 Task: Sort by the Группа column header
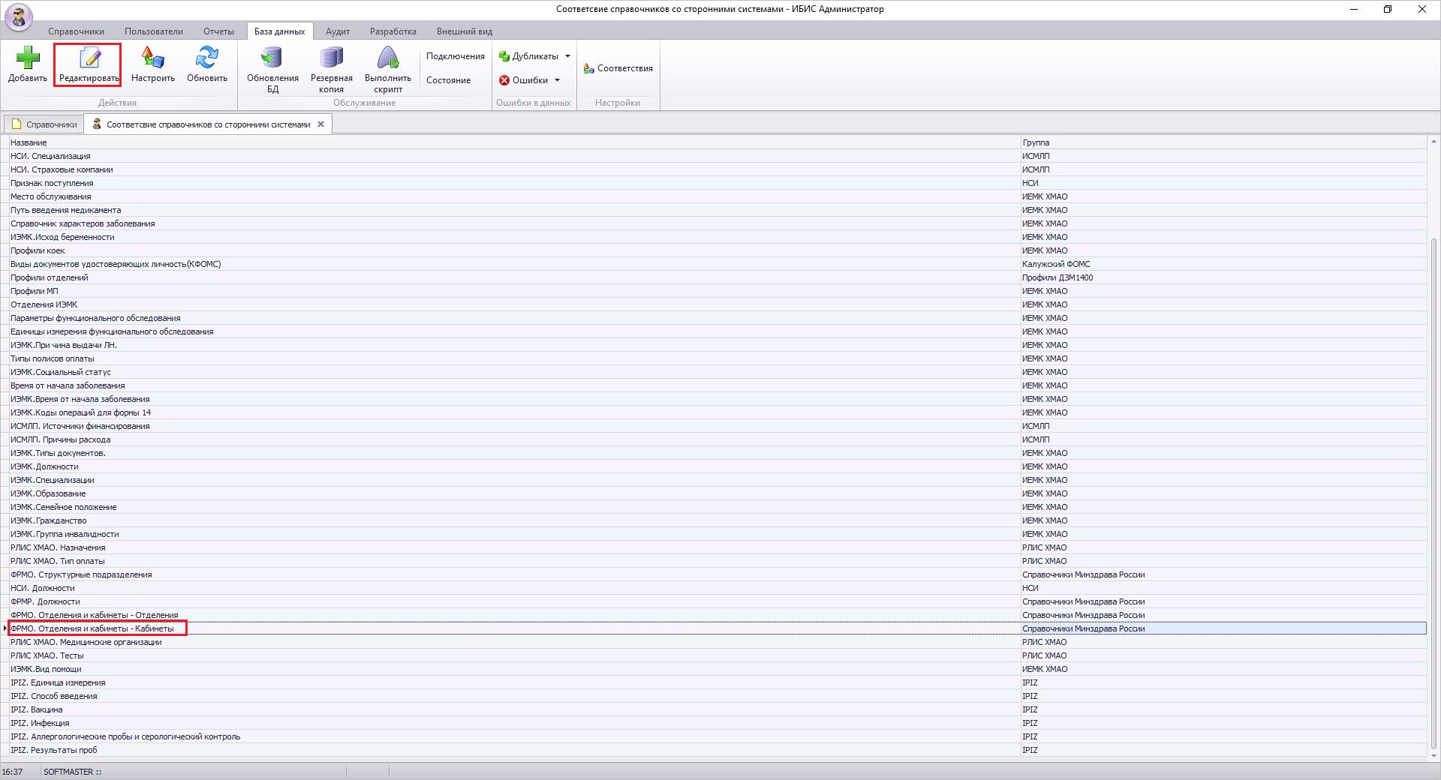click(1036, 142)
